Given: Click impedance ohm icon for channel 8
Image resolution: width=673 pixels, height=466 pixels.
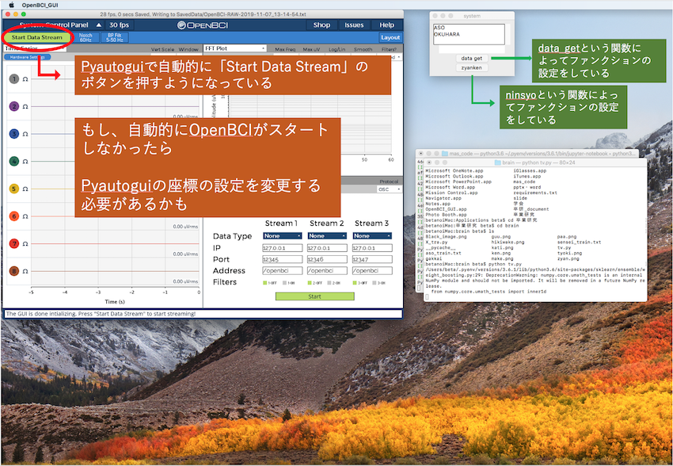Looking at the screenshot, I should (25, 271).
